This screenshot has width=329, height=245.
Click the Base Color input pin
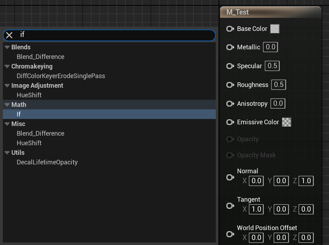click(230, 29)
